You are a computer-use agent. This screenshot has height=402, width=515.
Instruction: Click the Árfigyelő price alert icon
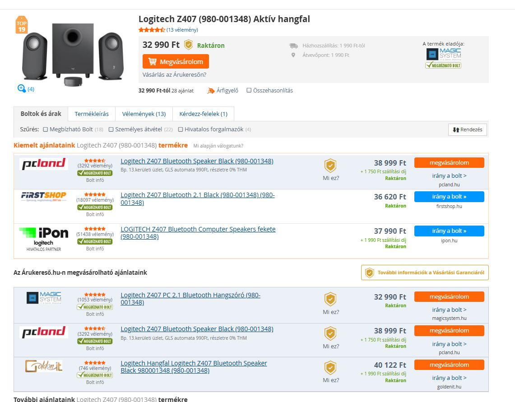211,91
